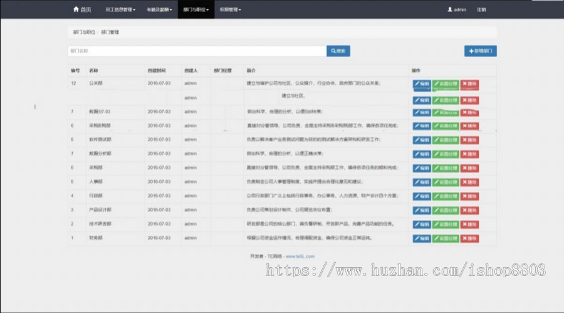This screenshot has width=564, height=313.
Task: Edit the 技术研发部 department row
Action: click(x=422, y=225)
